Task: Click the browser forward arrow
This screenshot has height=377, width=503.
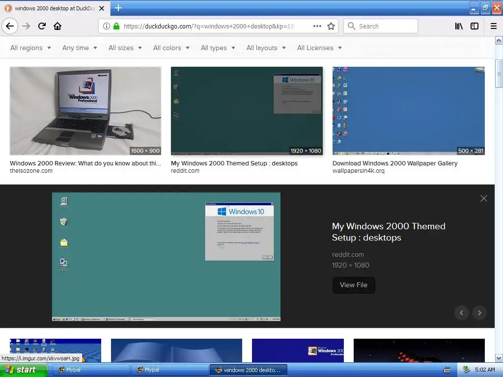Action: coord(26,26)
